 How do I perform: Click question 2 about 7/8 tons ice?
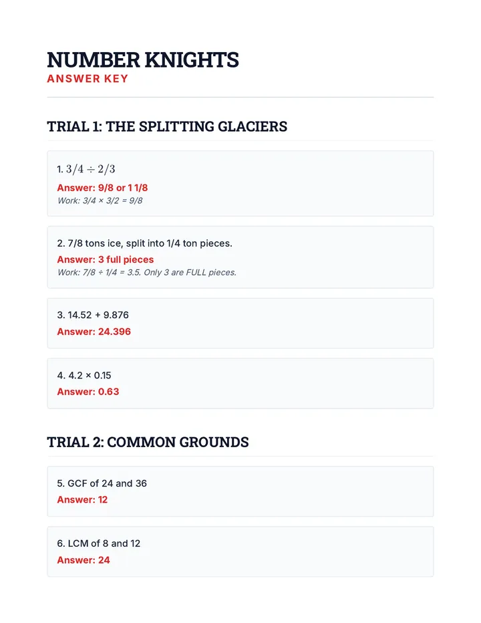point(144,243)
